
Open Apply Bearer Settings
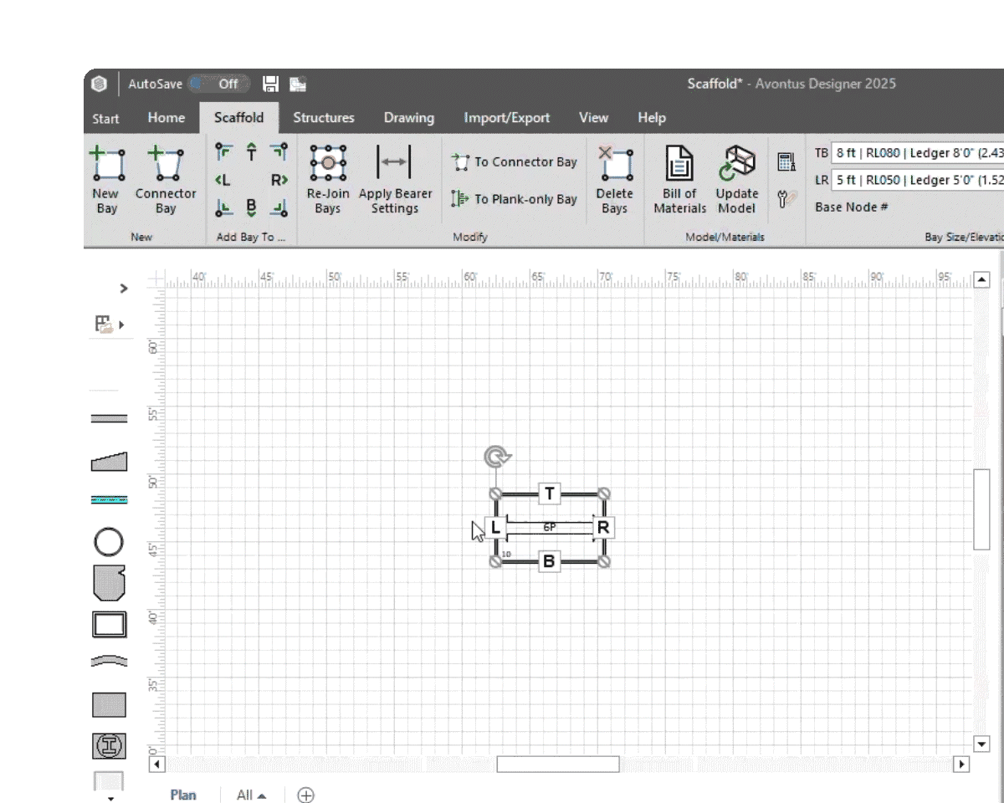pos(395,180)
